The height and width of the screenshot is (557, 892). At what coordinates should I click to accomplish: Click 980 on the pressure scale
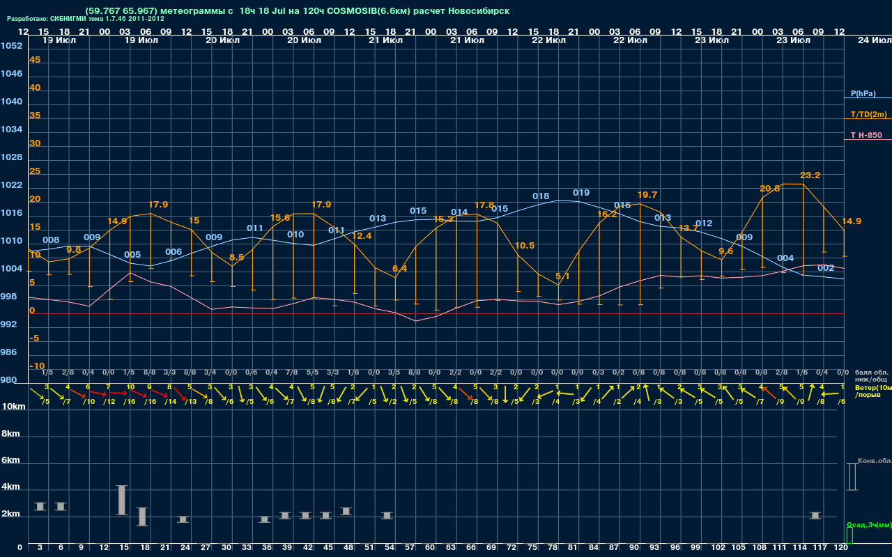[8, 380]
